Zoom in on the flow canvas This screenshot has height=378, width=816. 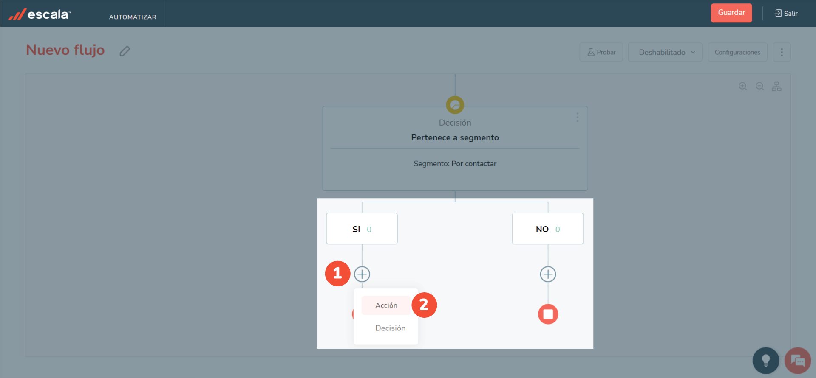coord(743,86)
